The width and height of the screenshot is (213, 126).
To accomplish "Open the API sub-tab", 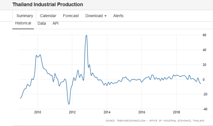I will click(x=55, y=23).
